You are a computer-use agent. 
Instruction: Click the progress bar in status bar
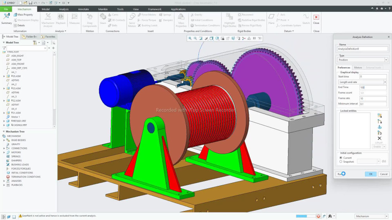(x=305, y=216)
